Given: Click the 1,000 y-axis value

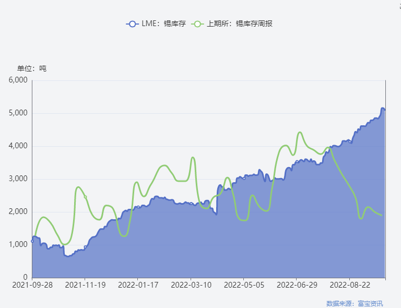Looking at the screenshot, I should 18,245.
